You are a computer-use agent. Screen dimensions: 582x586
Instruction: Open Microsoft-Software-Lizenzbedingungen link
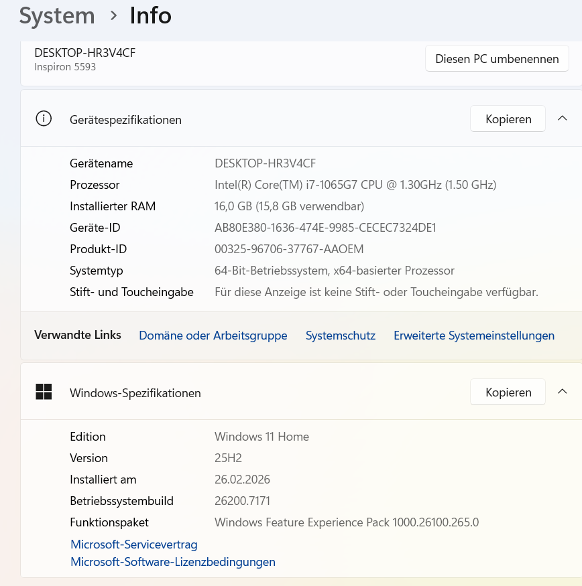pyautogui.click(x=173, y=562)
